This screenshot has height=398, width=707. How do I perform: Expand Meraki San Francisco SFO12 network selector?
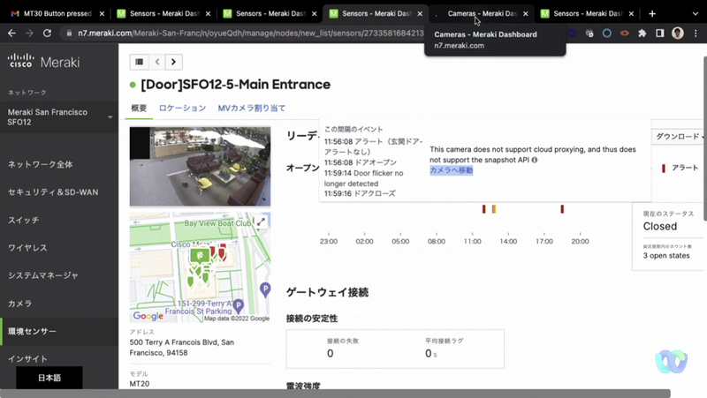click(x=58, y=117)
